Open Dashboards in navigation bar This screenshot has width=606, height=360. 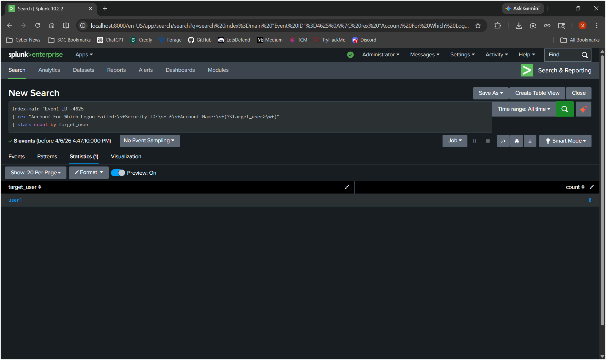click(x=180, y=70)
